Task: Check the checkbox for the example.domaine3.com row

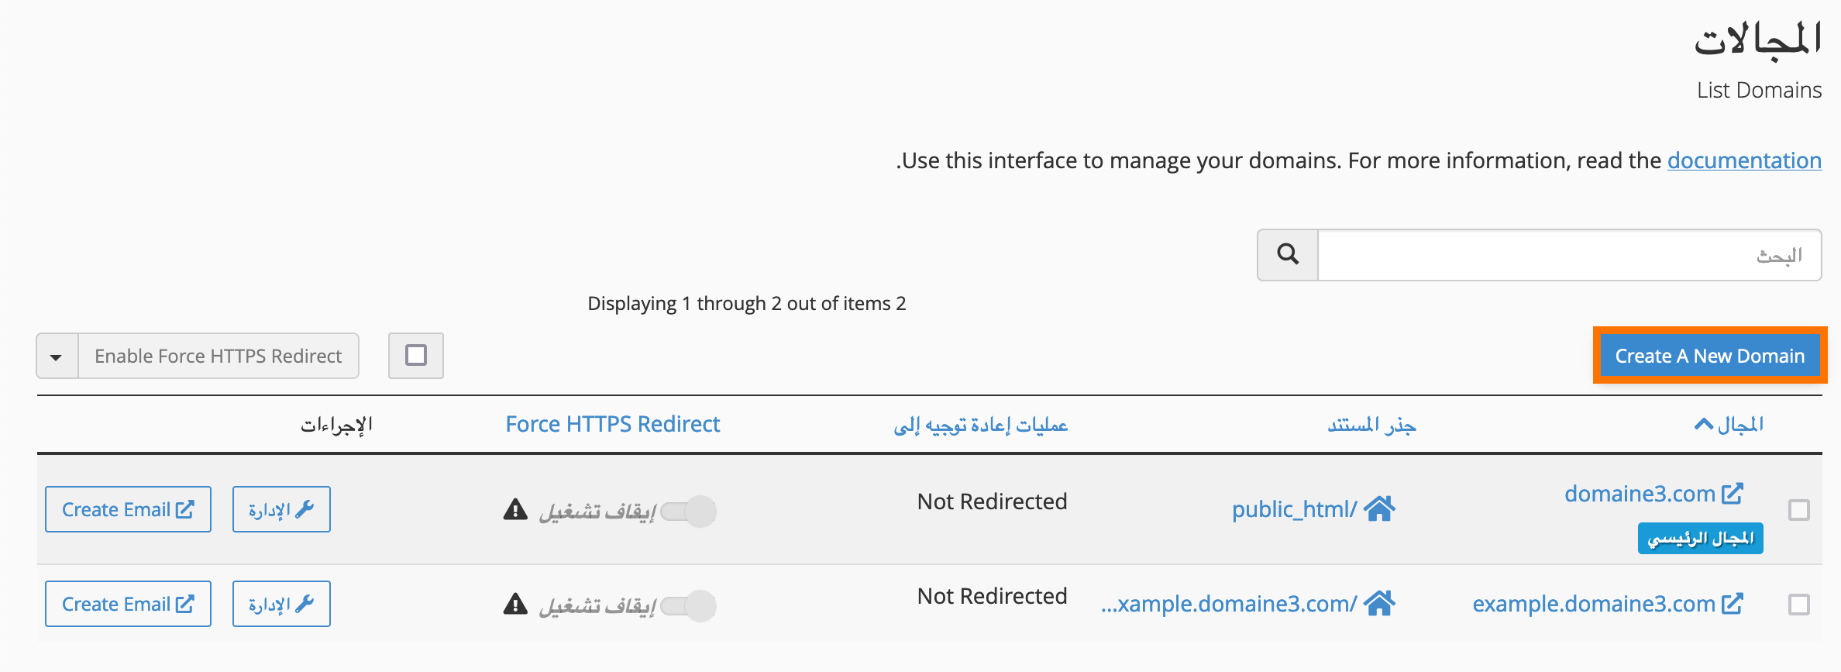Action: pyautogui.click(x=1799, y=605)
